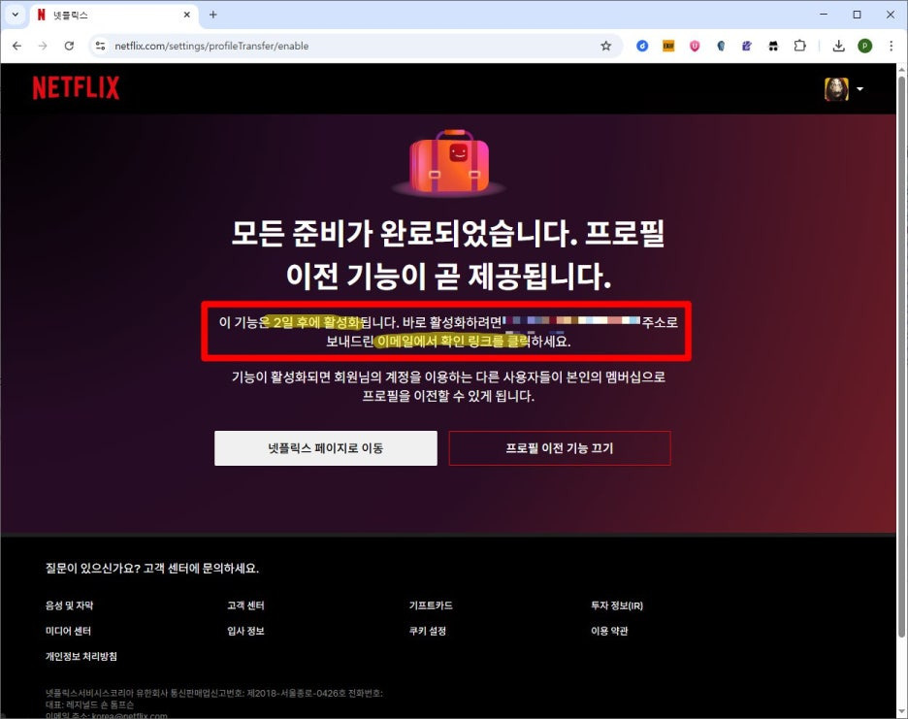Close the 넷플릭스 tab
The image size is (908, 719).
pos(186,15)
